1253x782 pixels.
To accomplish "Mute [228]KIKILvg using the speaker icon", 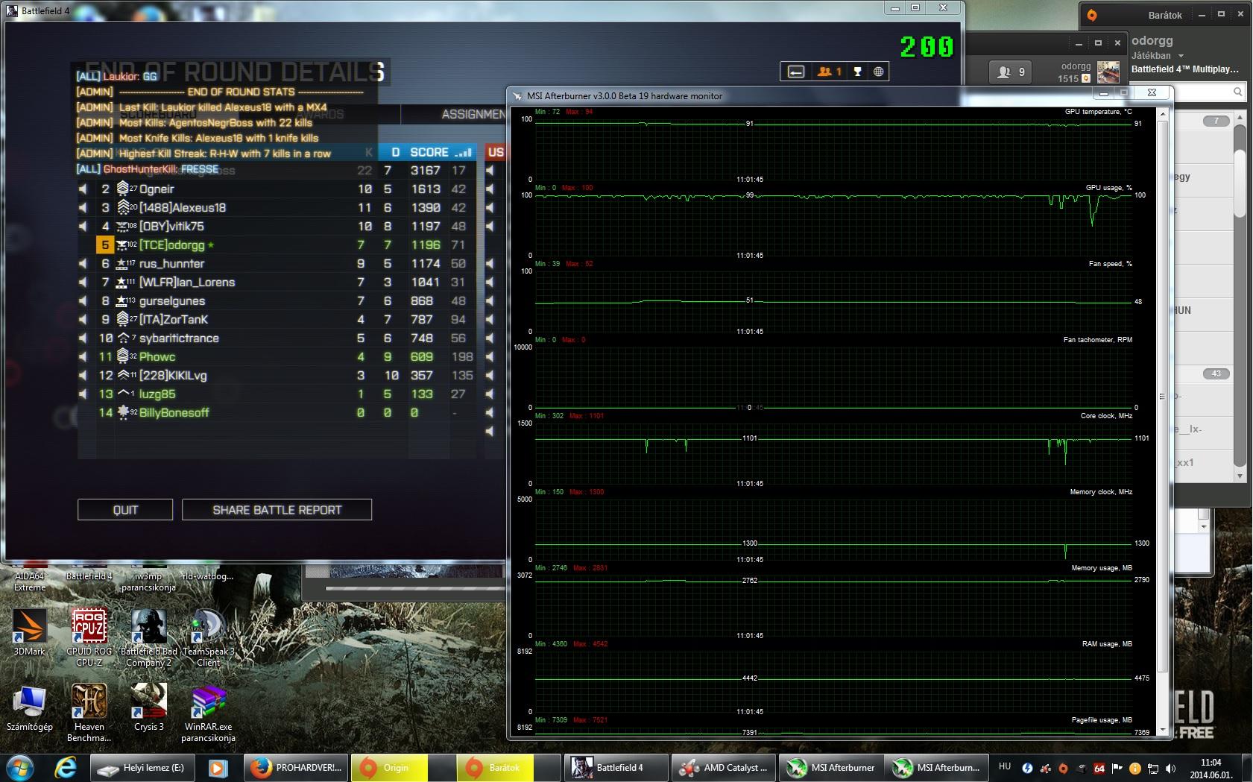I will coord(83,375).
